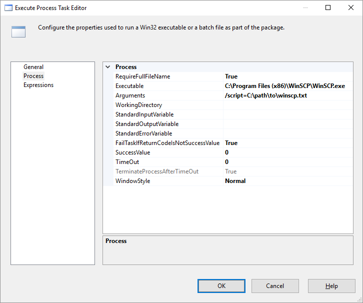Open Help for this editor
Viewport: 363px width, 303px height.
[331, 286]
